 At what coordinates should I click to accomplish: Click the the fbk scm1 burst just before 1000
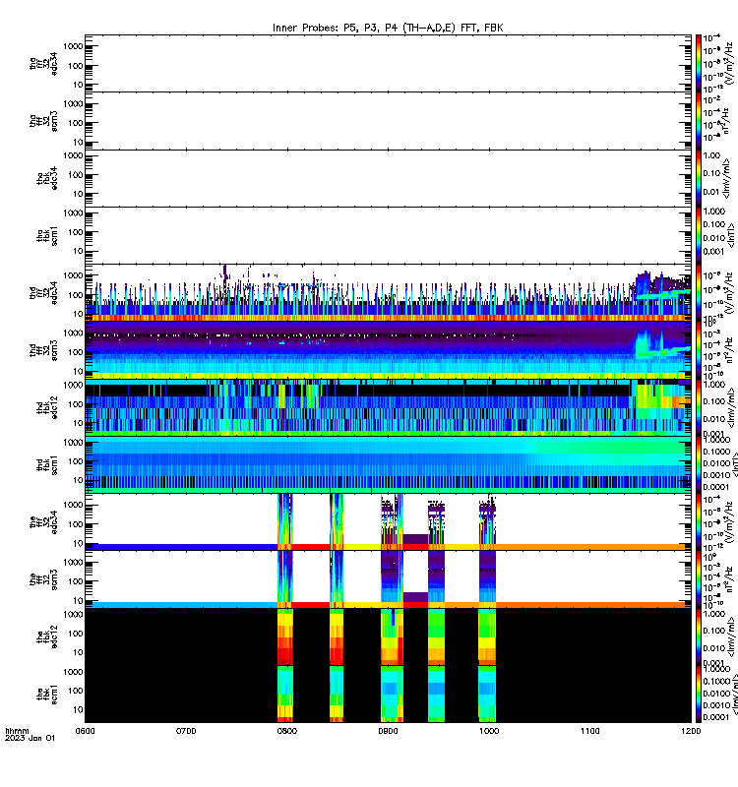click(x=487, y=695)
